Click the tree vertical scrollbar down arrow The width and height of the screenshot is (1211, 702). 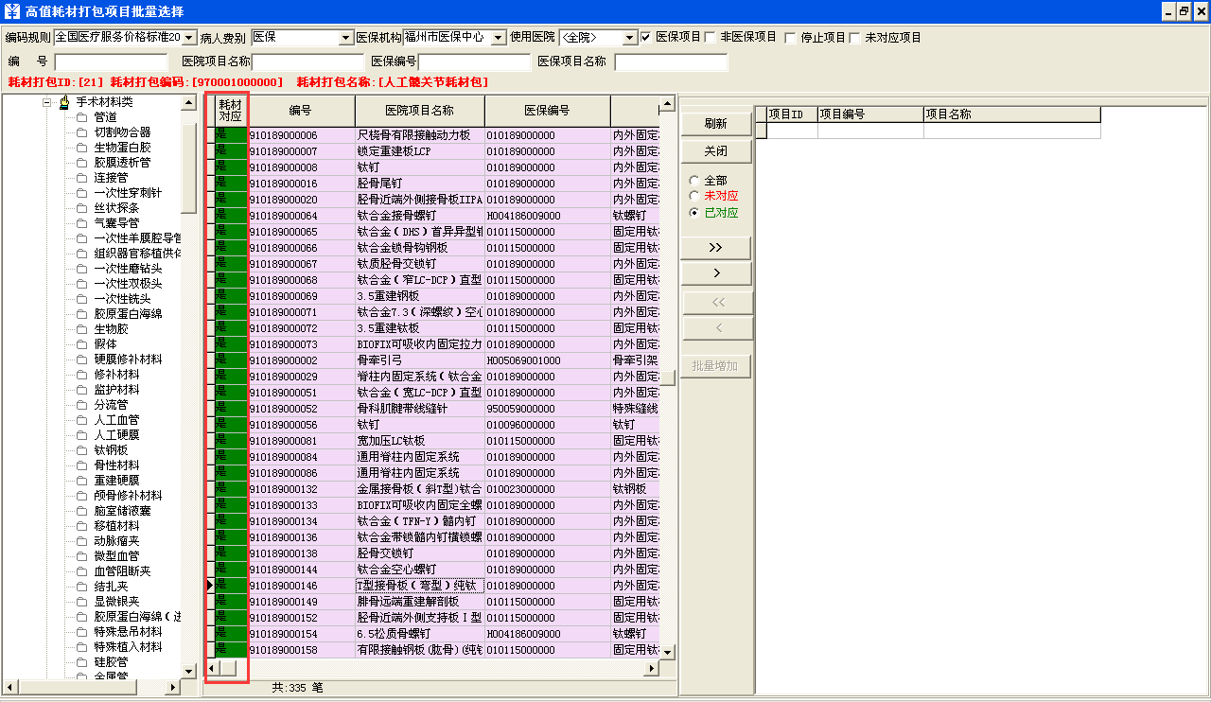[188, 671]
